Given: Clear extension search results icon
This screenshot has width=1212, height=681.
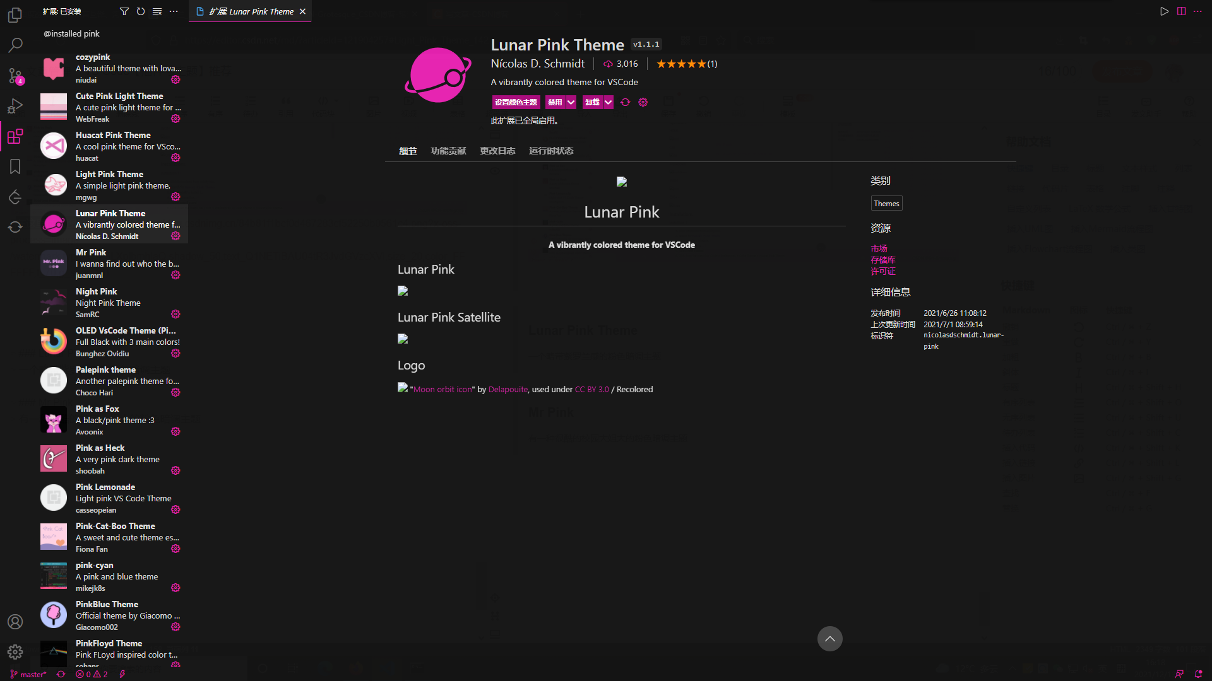Looking at the screenshot, I should click(157, 11).
